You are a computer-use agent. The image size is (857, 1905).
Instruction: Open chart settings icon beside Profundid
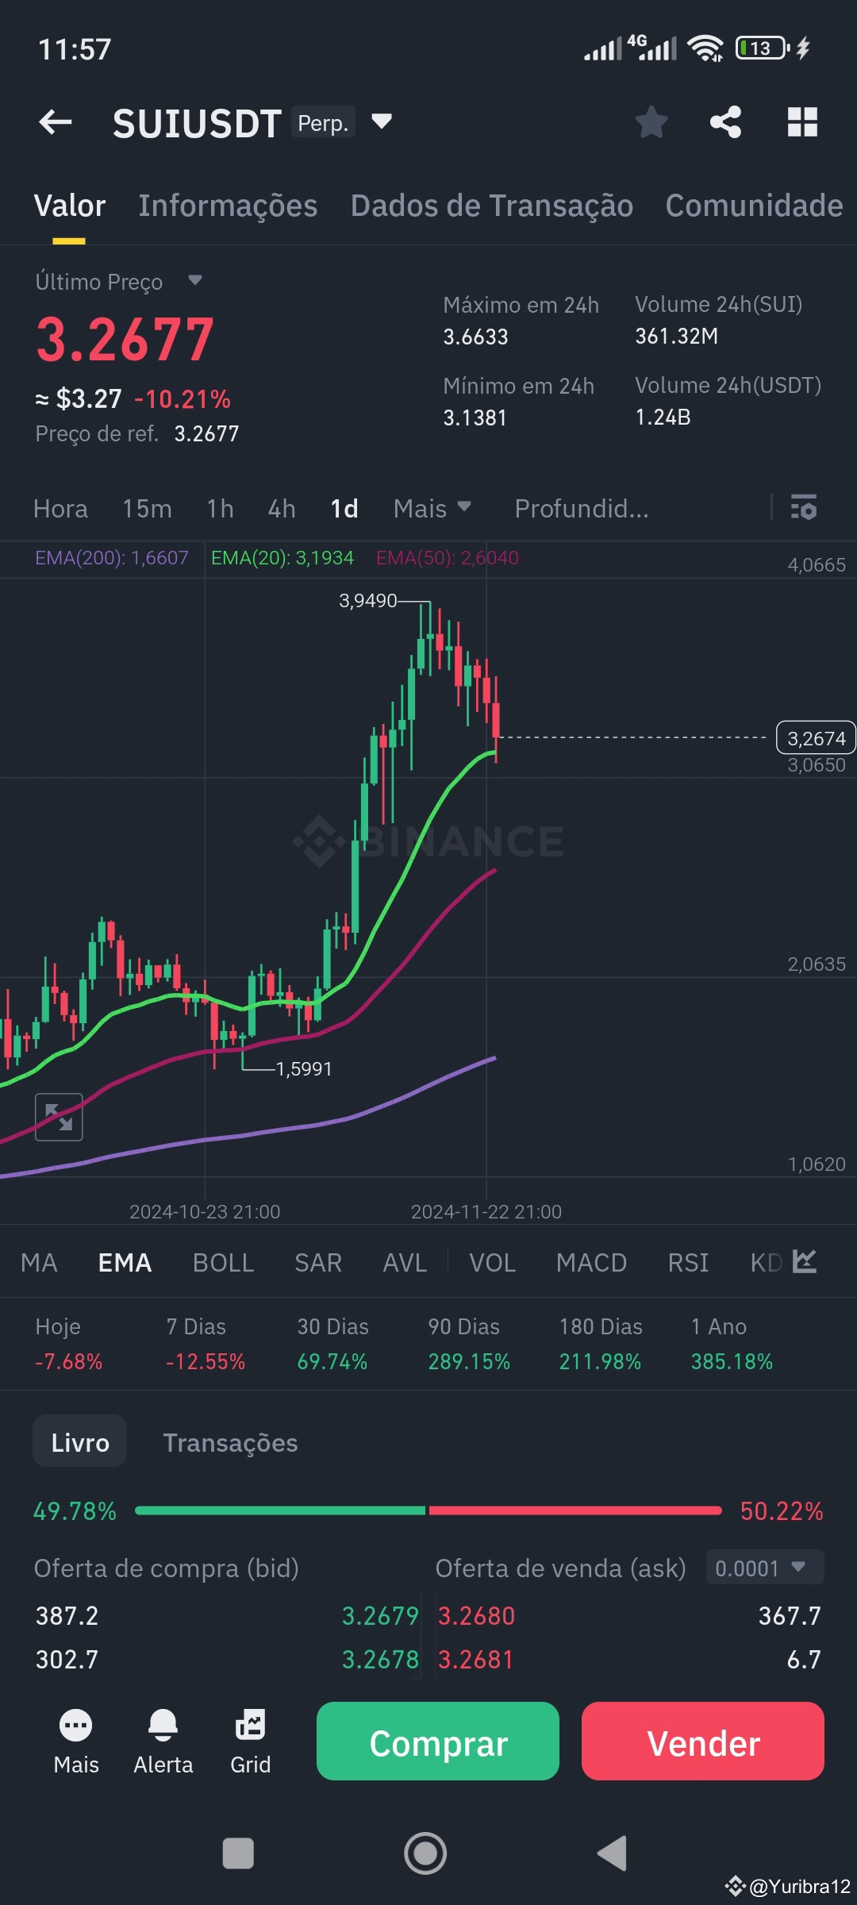tap(804, 507)
